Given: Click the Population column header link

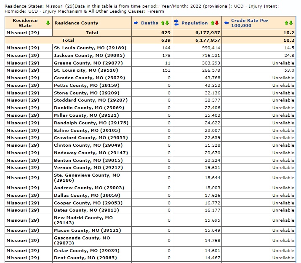Looking at the screenshot, I should (x=194, y=23).
